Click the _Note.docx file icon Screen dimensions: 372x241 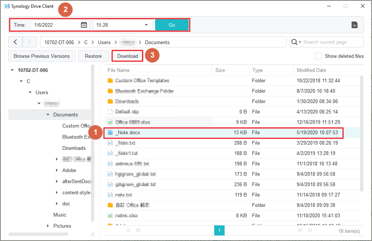(x=110, y=132)
